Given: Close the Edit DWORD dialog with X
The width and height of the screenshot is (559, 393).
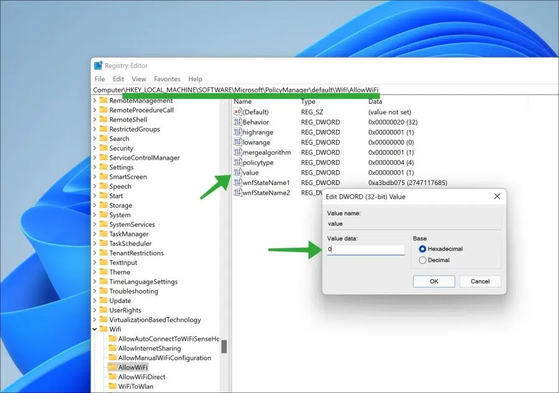Looking at the screenshot, I should click(497, 196).
